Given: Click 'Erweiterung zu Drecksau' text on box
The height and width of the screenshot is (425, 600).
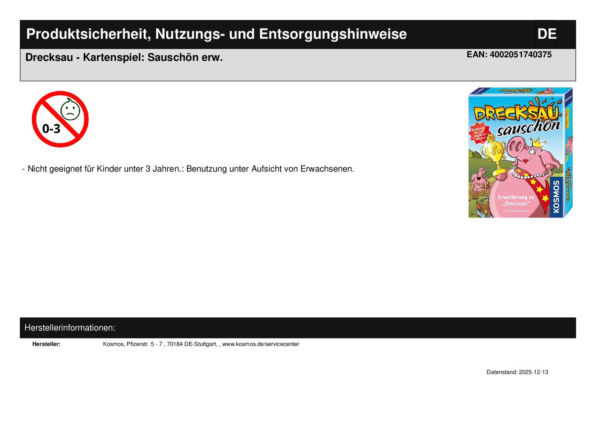Looking at the screenshot, I should 516,200.
